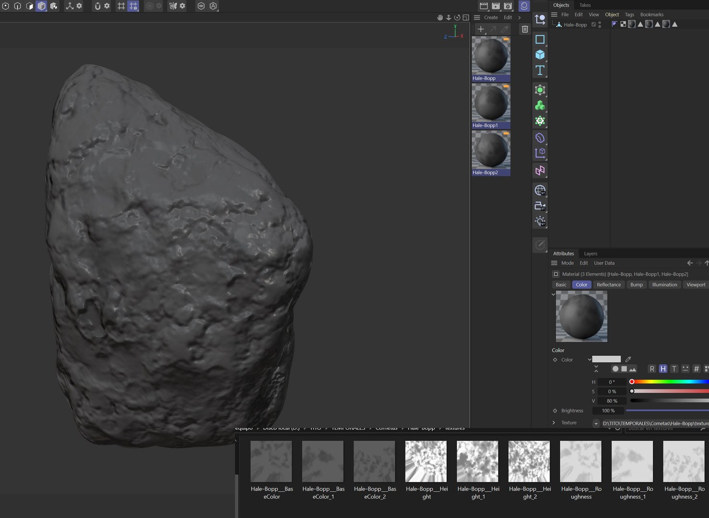Open the Reflectance material tab
Screen dimensions: 709x518
point(609,284)
